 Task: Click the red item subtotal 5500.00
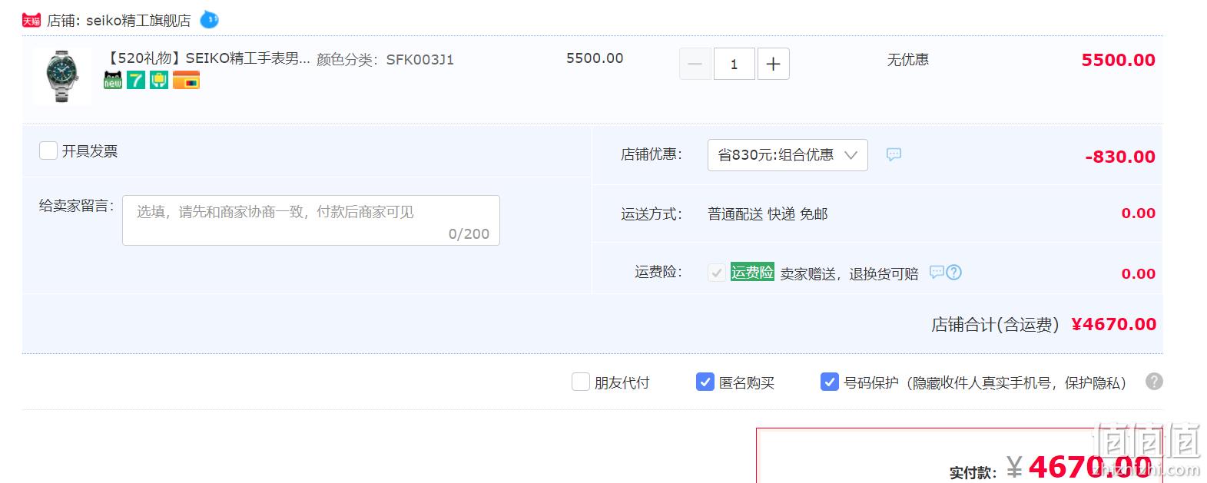click(x=1118, y=60)
